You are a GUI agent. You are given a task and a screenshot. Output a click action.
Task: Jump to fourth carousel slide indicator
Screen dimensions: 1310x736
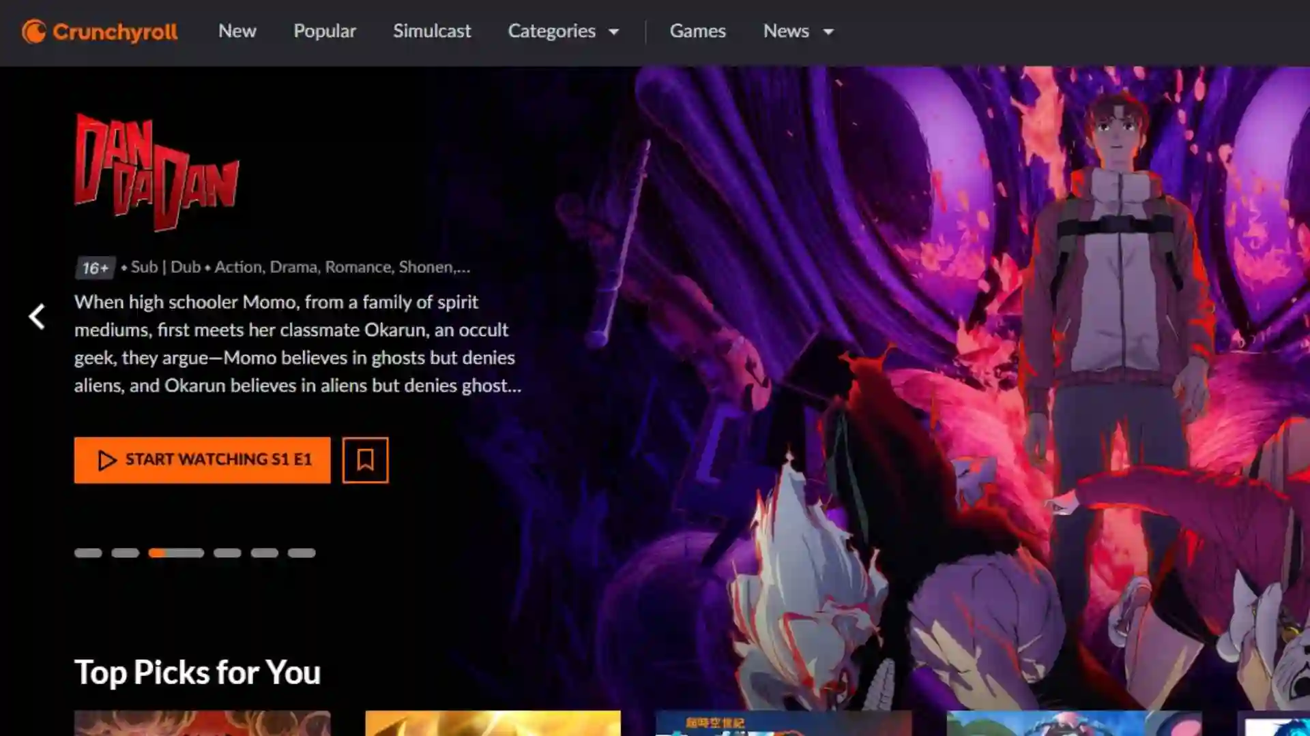227,553
